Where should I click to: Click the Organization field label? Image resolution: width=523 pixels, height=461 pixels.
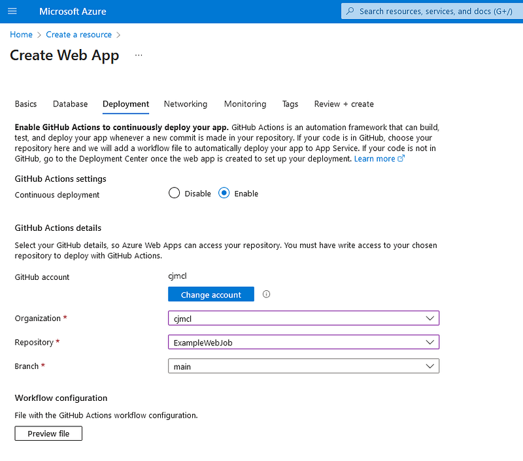pyautogui.click(x=38, y=318)
